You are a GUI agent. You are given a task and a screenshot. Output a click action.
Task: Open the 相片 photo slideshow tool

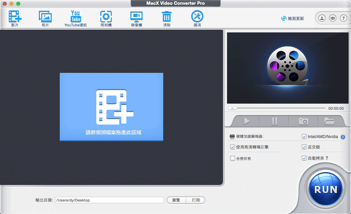(x=45, y=19)
